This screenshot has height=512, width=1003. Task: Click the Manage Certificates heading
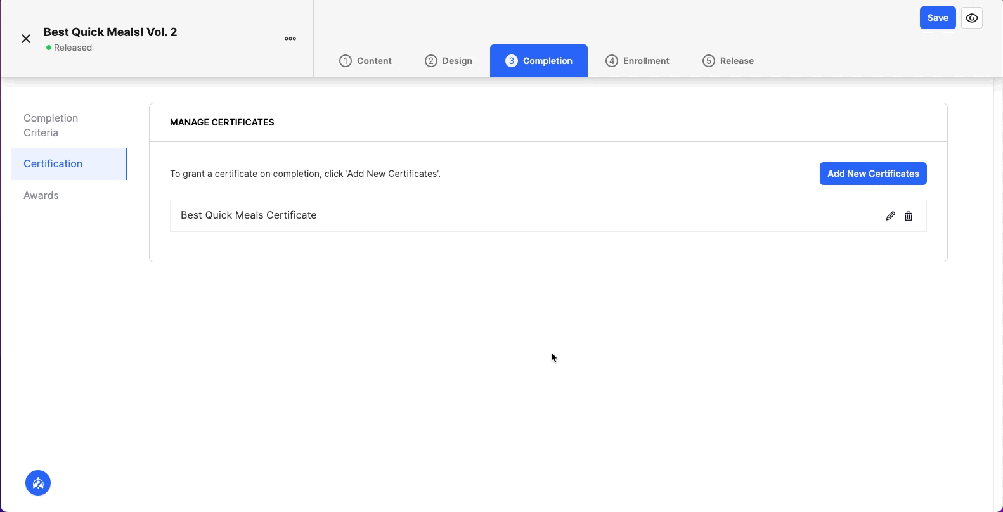222,122
